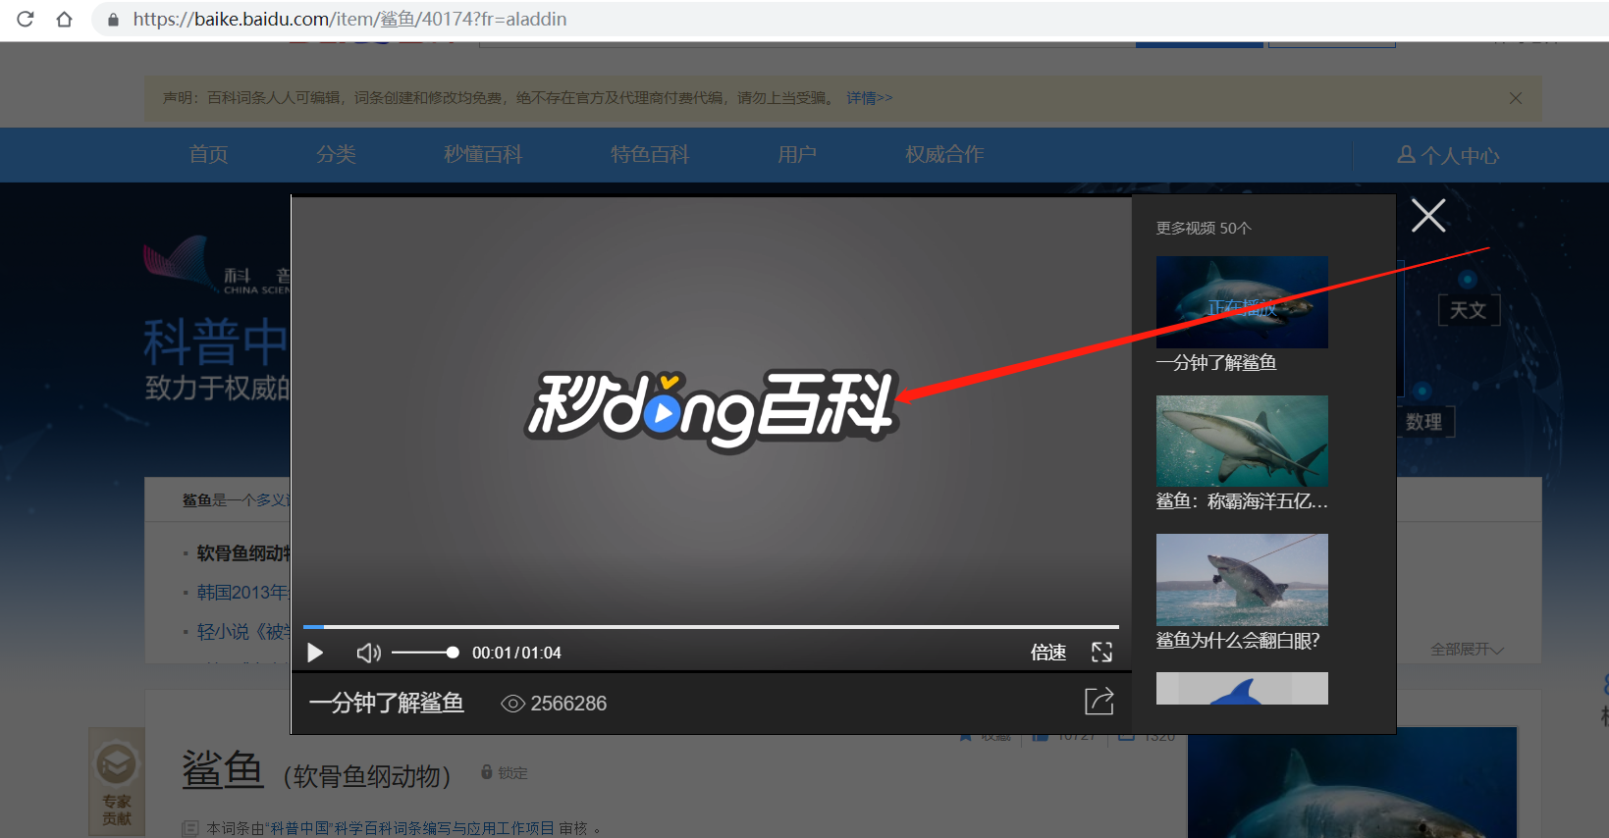Expand the 全部展开 disambiguation list

(1467, 650)
